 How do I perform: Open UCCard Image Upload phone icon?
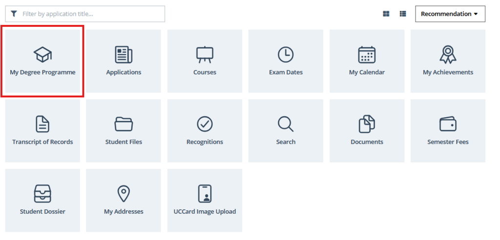point(205,194)
